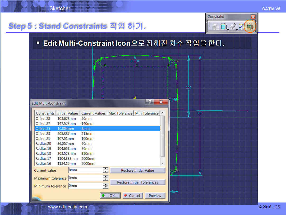Close the Constraint floating toolbar
The height and width of the screenshot is (215, 286).
(253, 17)
